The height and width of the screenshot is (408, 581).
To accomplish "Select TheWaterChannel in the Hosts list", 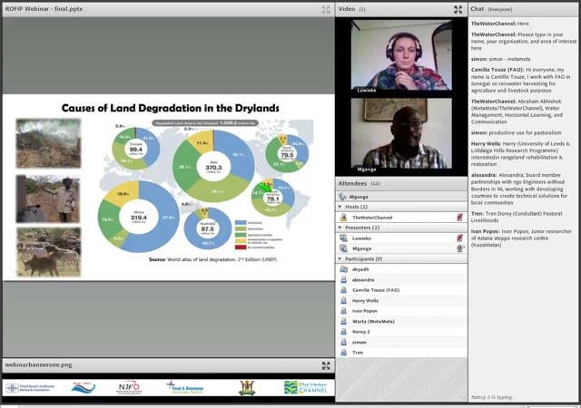I will (x=401, y=218).
